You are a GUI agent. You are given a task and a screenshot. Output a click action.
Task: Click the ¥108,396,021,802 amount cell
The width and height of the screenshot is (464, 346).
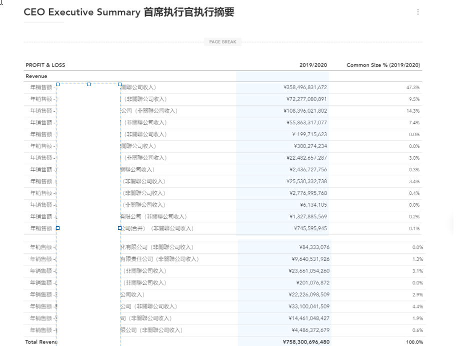(304, 111)
